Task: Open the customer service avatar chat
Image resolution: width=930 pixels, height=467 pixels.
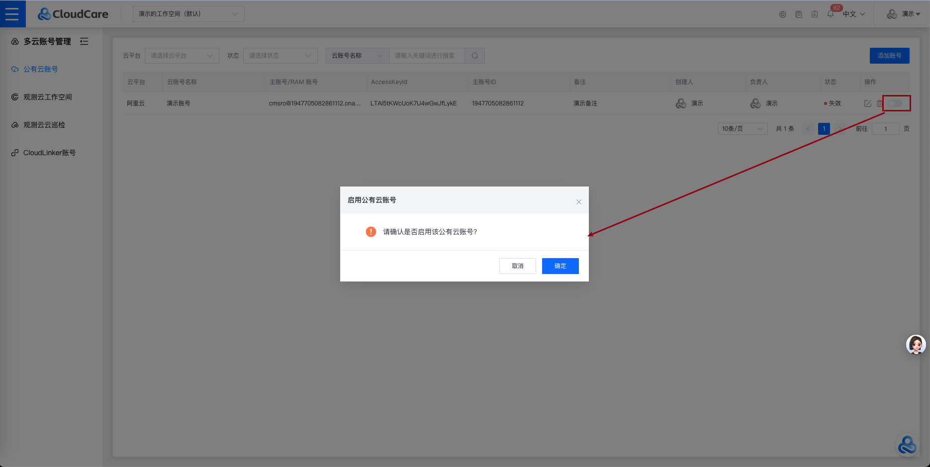Action: pyautogui.click(x=916, y=344)
